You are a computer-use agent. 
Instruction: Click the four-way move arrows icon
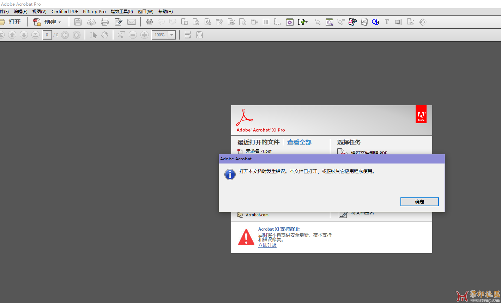423,22
